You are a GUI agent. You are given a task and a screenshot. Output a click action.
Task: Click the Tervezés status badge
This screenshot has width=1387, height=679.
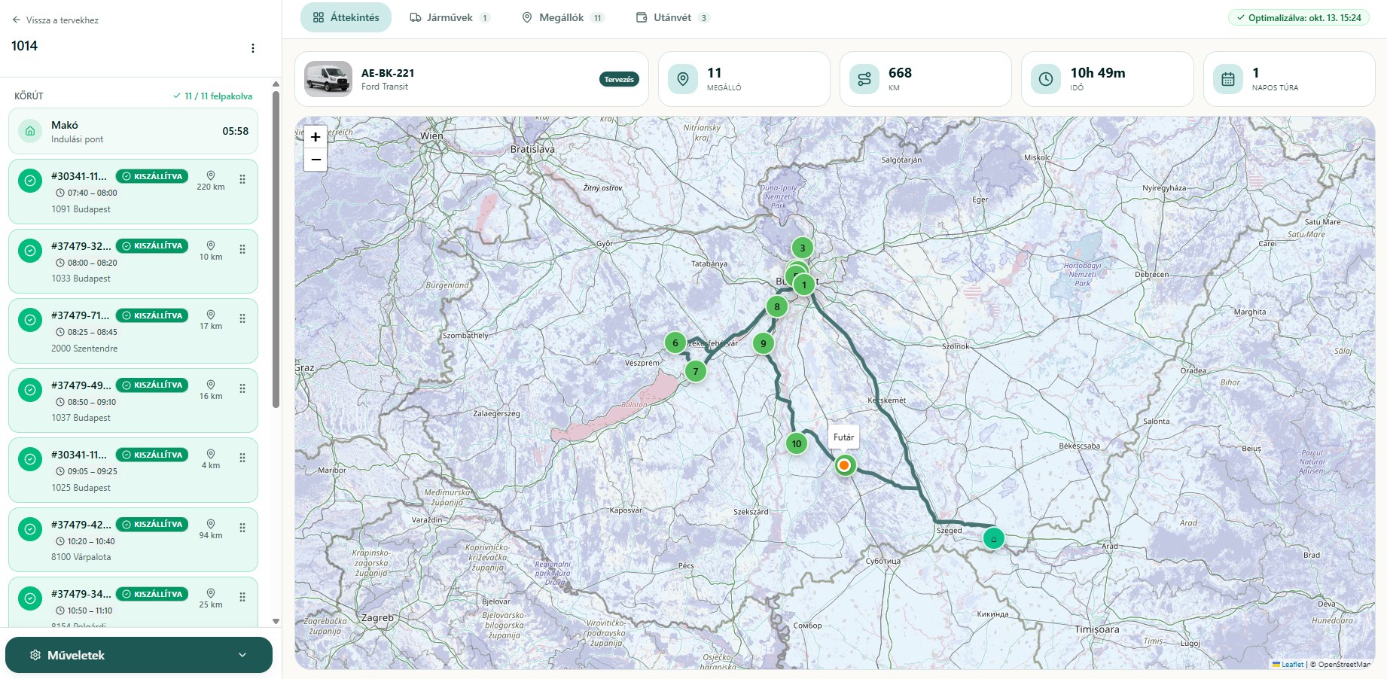[619, 79]
